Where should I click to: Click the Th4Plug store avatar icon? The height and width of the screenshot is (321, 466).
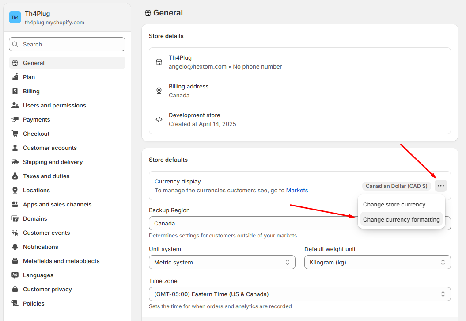15,17
